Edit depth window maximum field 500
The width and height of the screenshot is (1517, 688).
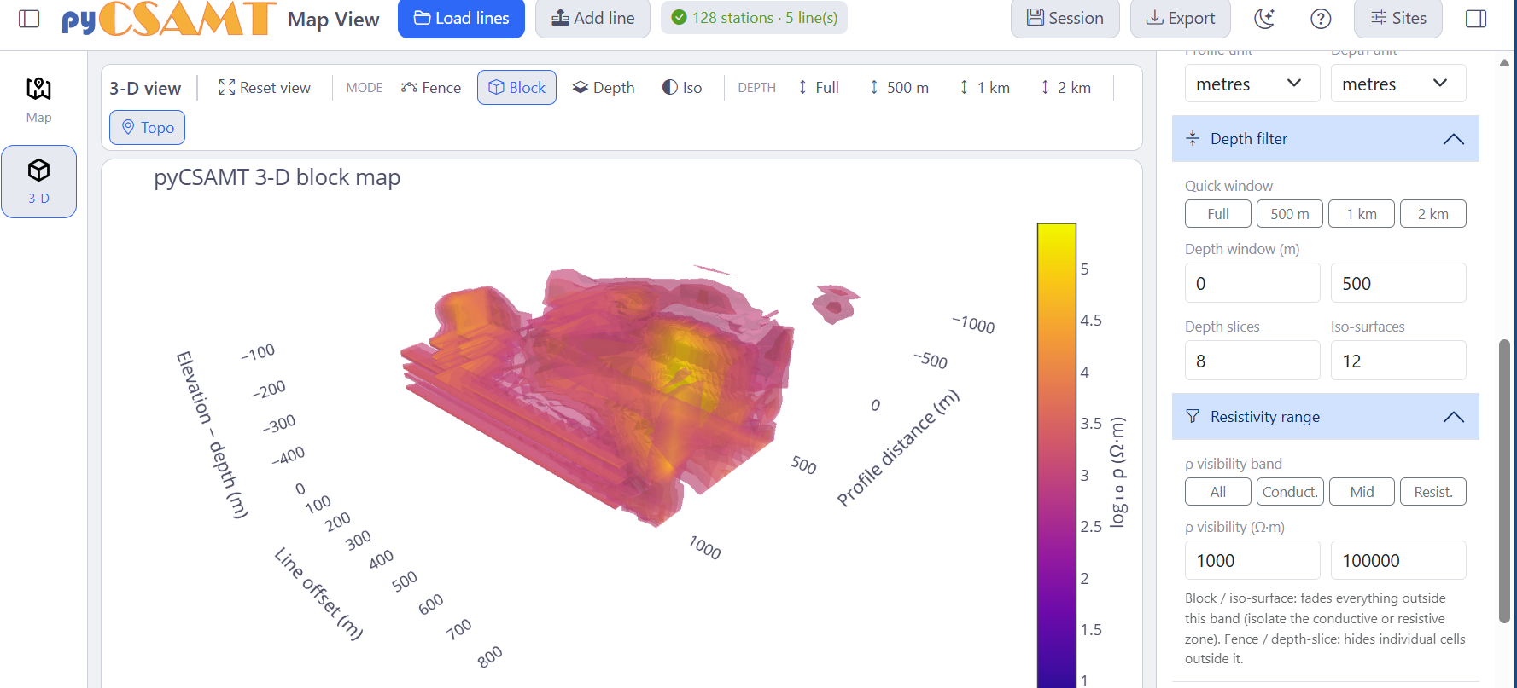pyautogui.click(x=1398, y=283)
